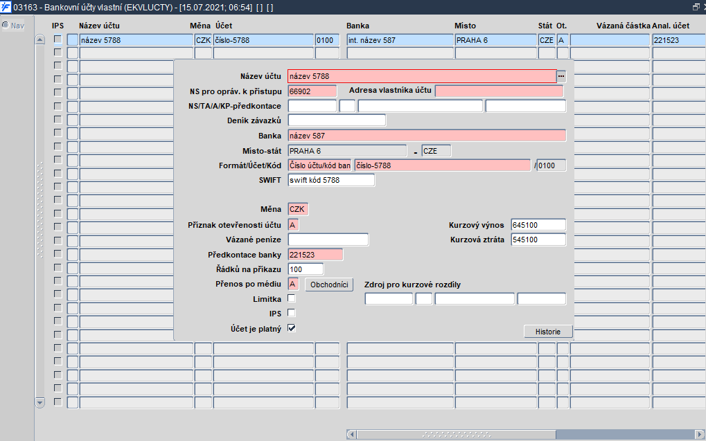Uncheck the Účet je platný checkbox
The image size is (706, 441).
(x=292, y=328)
